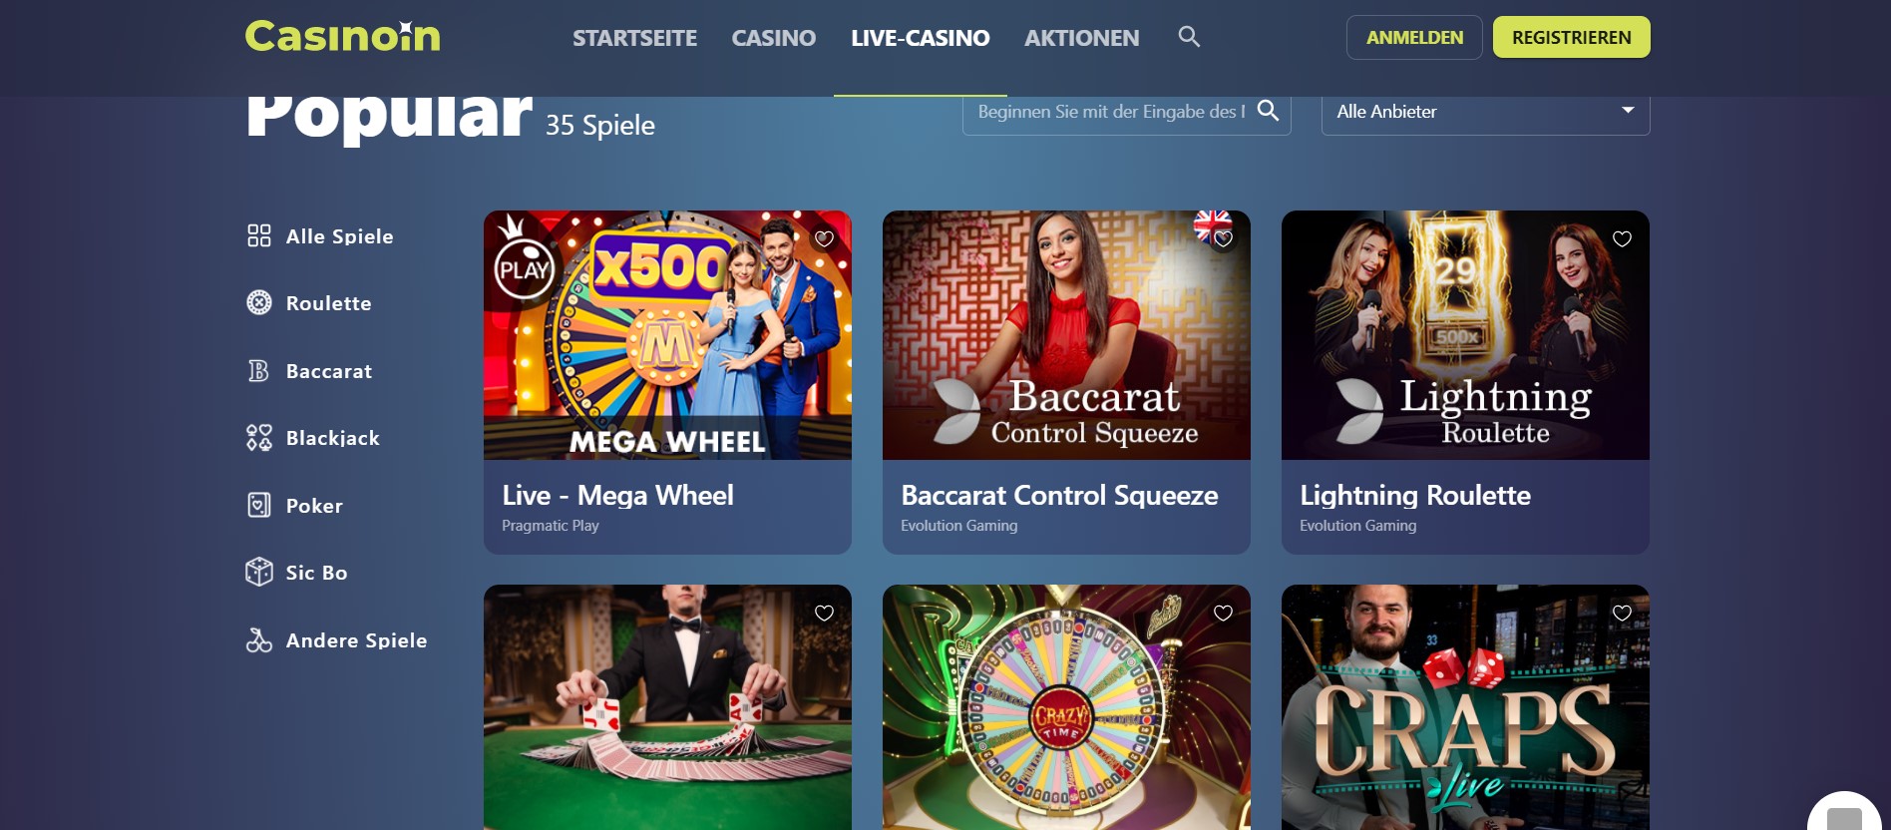Go to the CASINO menu tab

click(x=774, y=38)
